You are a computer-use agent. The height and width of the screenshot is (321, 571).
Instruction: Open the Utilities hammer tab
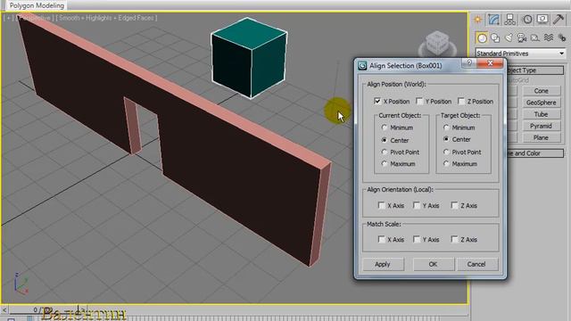559,20
